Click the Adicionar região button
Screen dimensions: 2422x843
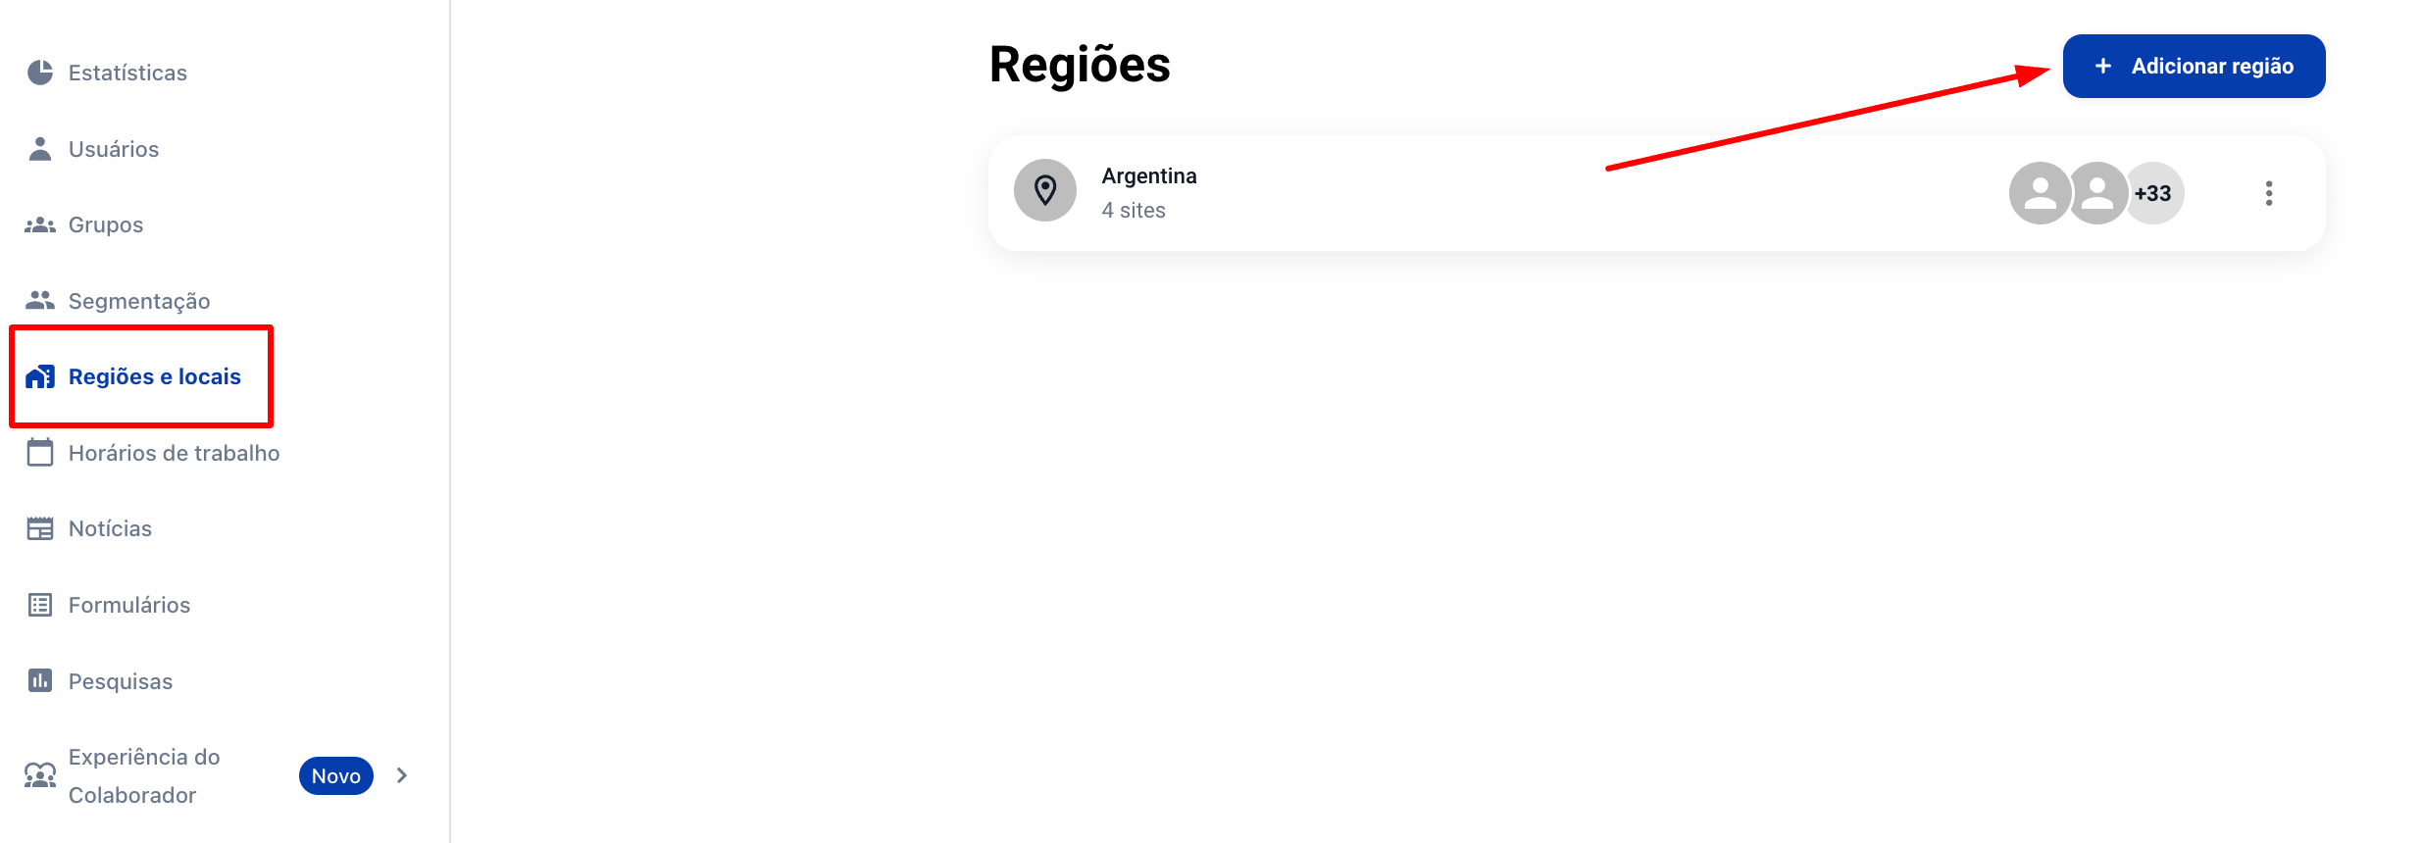click(x=2195, y=66)
